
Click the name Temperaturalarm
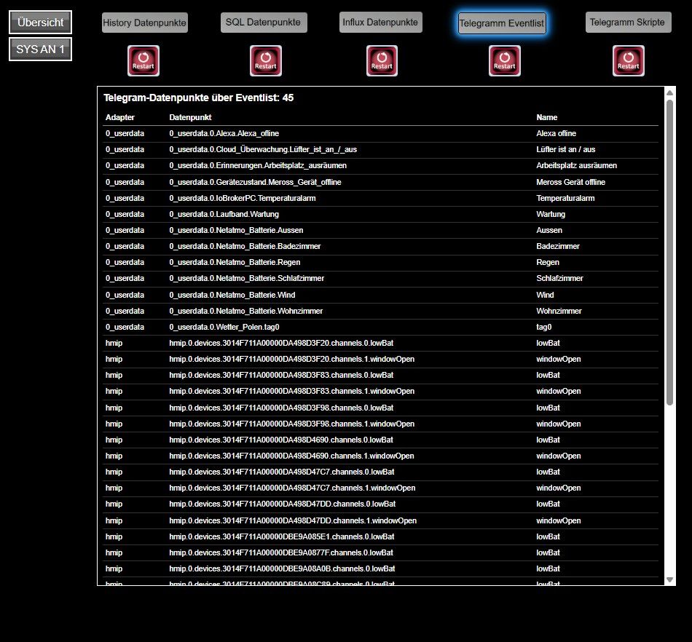[x=565, y=199]
